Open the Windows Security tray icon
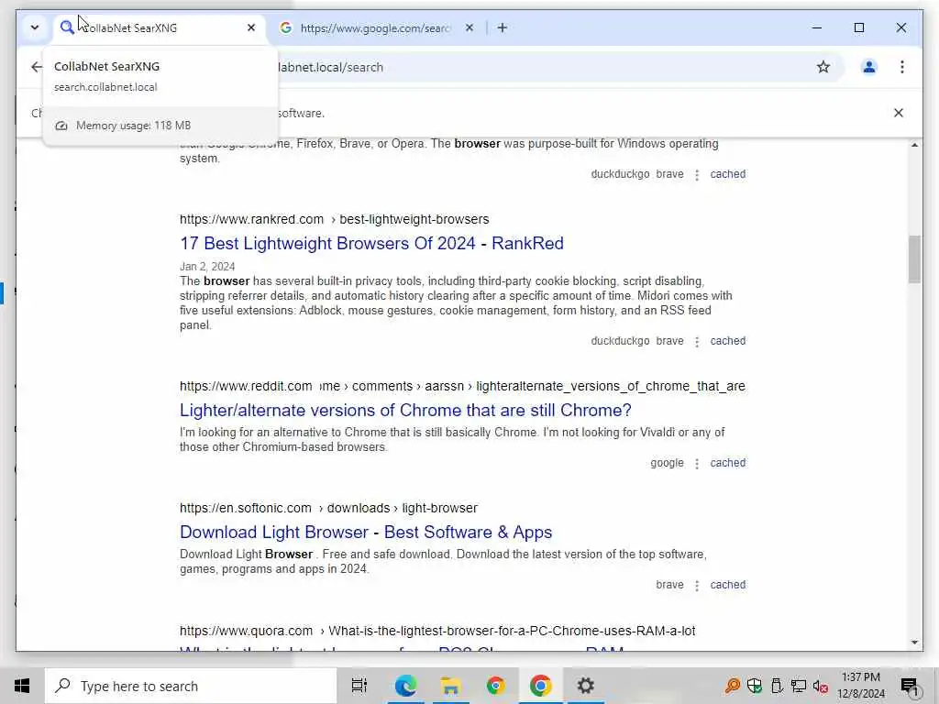The width and height of the screenshot is (939, 704). tap(755, 686)
